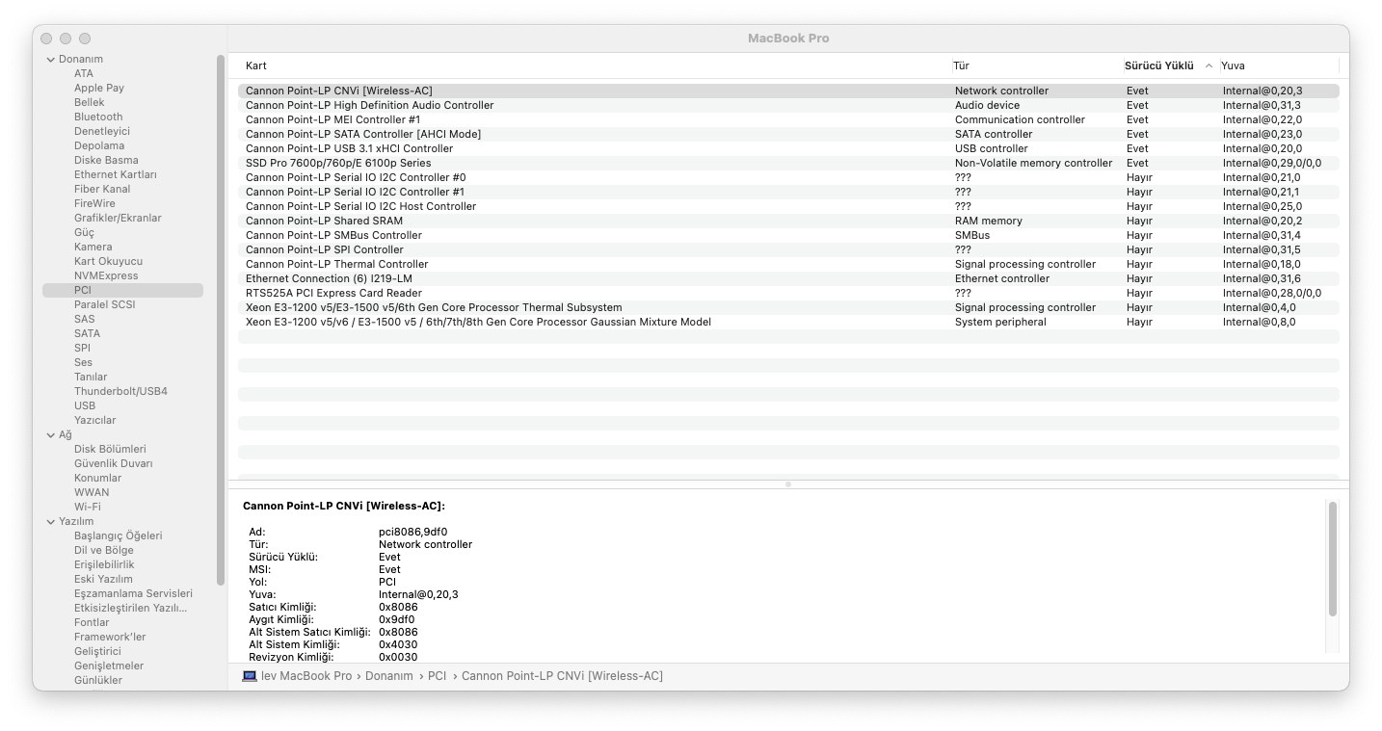This screenshot has height=731, width=1382.
Task: Open Güvenlik Duvarı in the sidebar
Action: click(x=114, y=463)
